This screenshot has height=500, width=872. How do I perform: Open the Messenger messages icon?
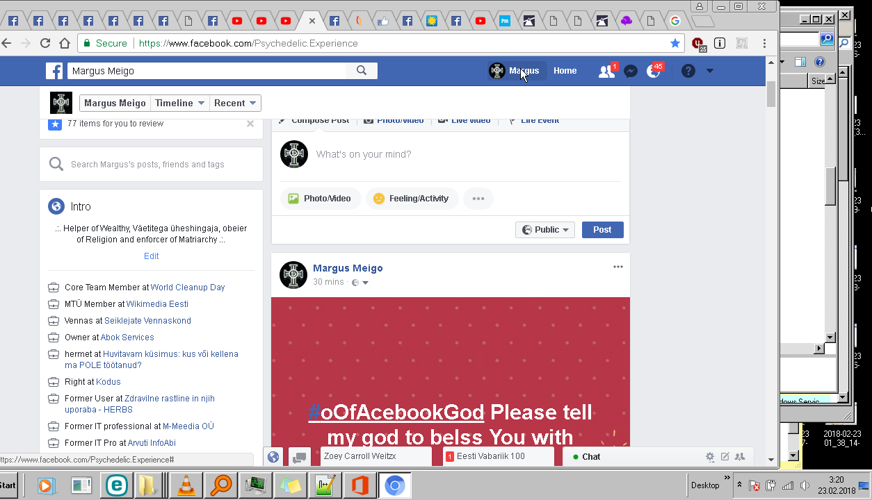click(631, 71)
